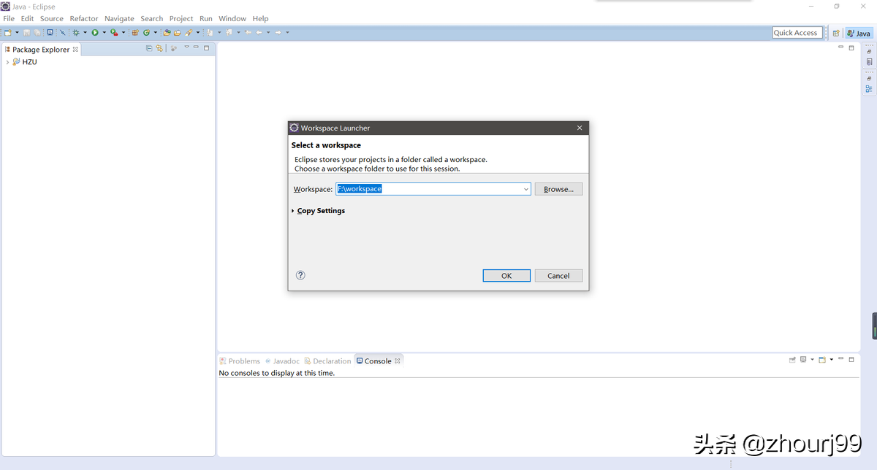Image resolution: width=877 pixels, height=470 pixels.
Task: Click the Open Terminal monitor icon in toolbar
Action: pyautogui.click(x=50, y=33)
